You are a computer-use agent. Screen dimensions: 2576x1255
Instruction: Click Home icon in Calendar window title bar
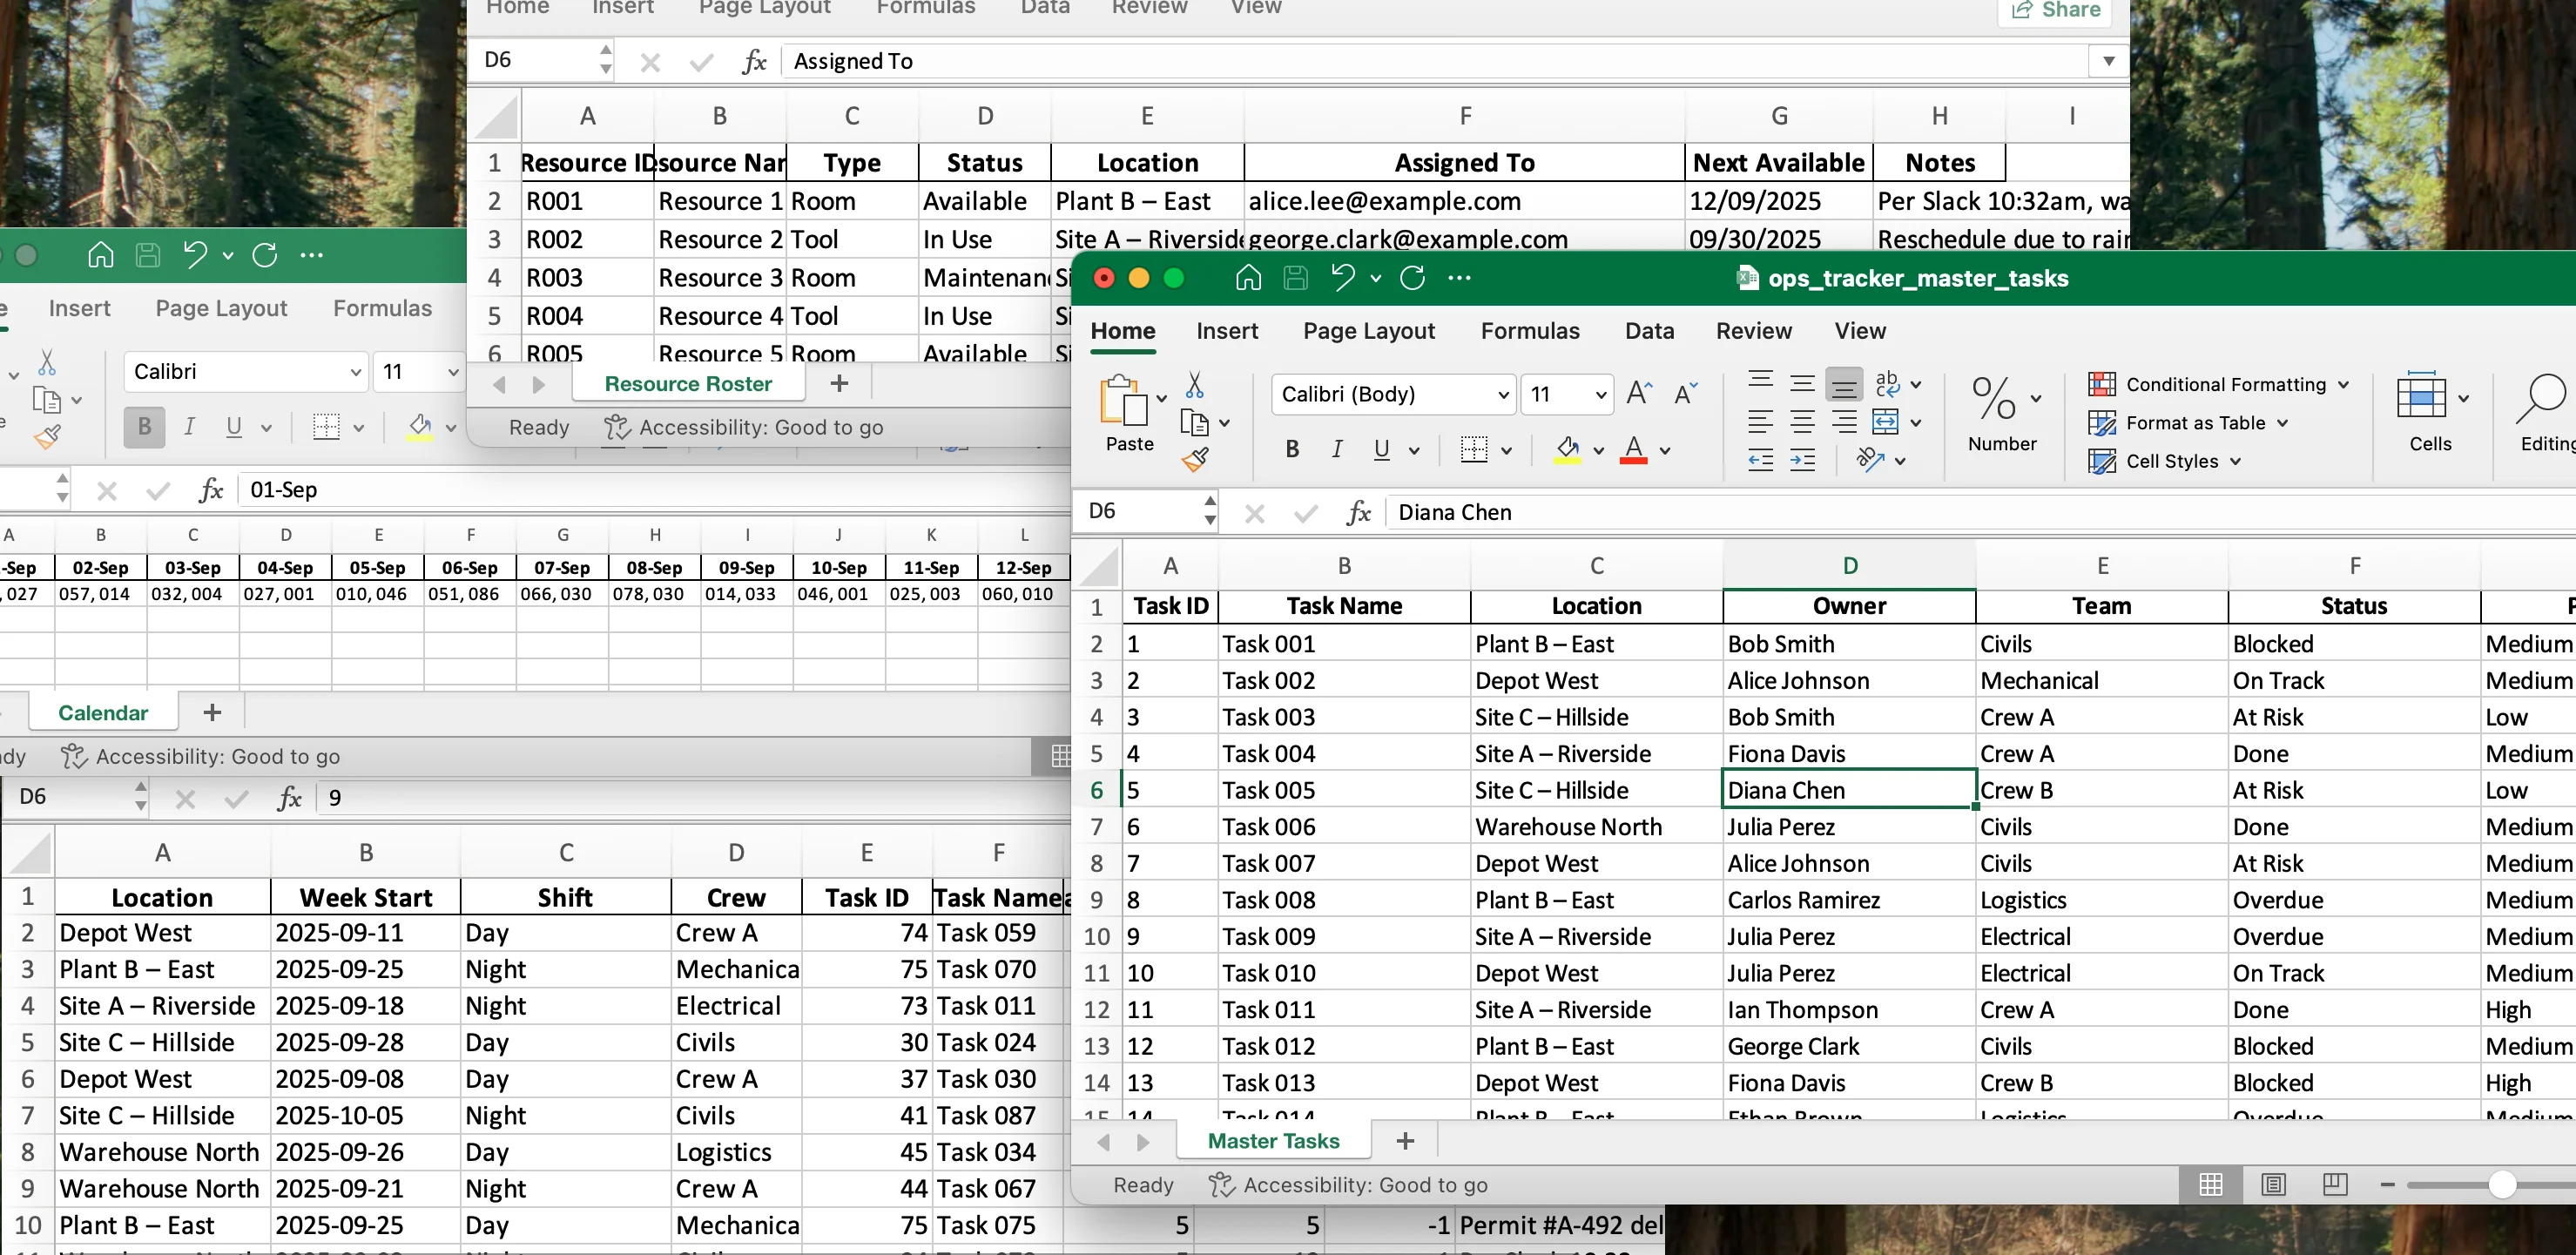click(100, 255)
